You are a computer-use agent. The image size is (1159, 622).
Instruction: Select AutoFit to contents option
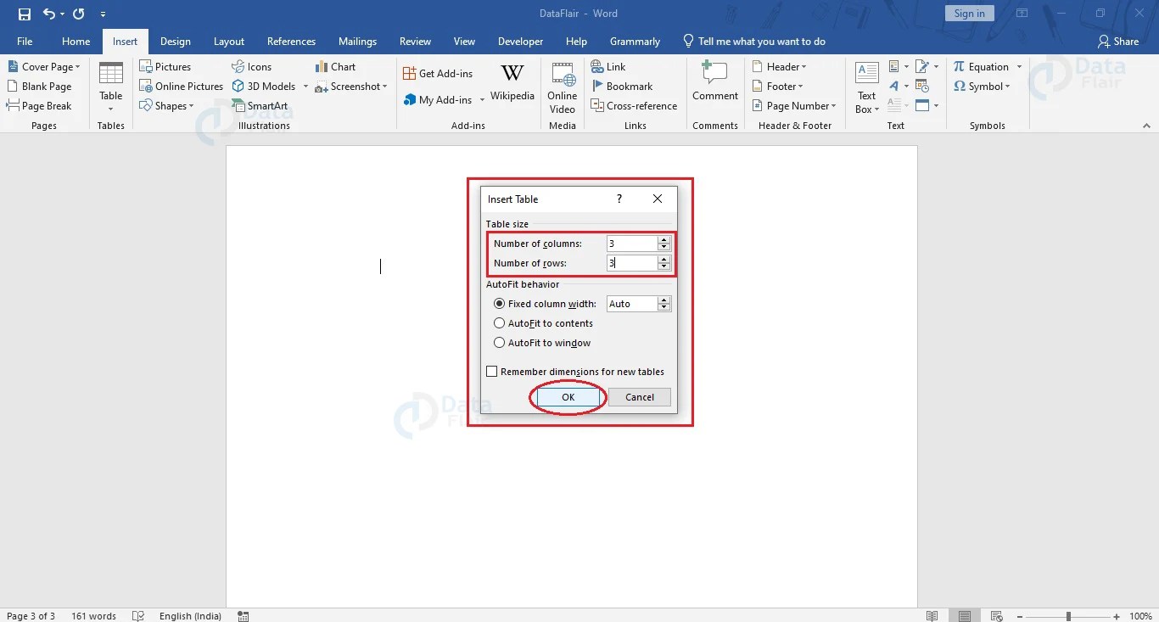500,323
